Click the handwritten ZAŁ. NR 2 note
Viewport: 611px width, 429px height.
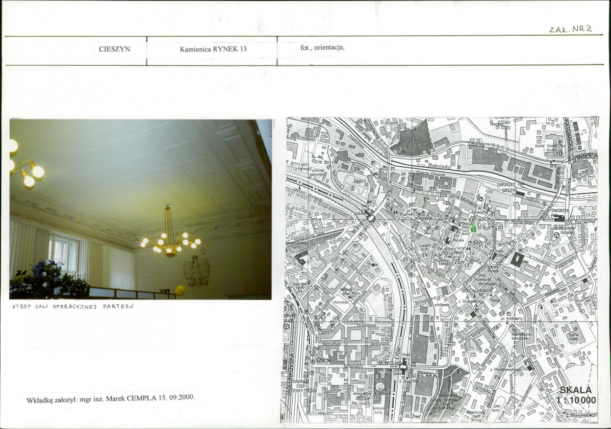(570, 30)
